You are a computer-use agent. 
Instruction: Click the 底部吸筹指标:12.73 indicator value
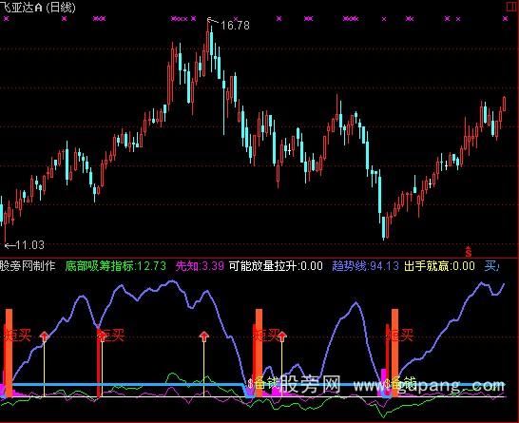pyautogui.click(x=116, y=266)
